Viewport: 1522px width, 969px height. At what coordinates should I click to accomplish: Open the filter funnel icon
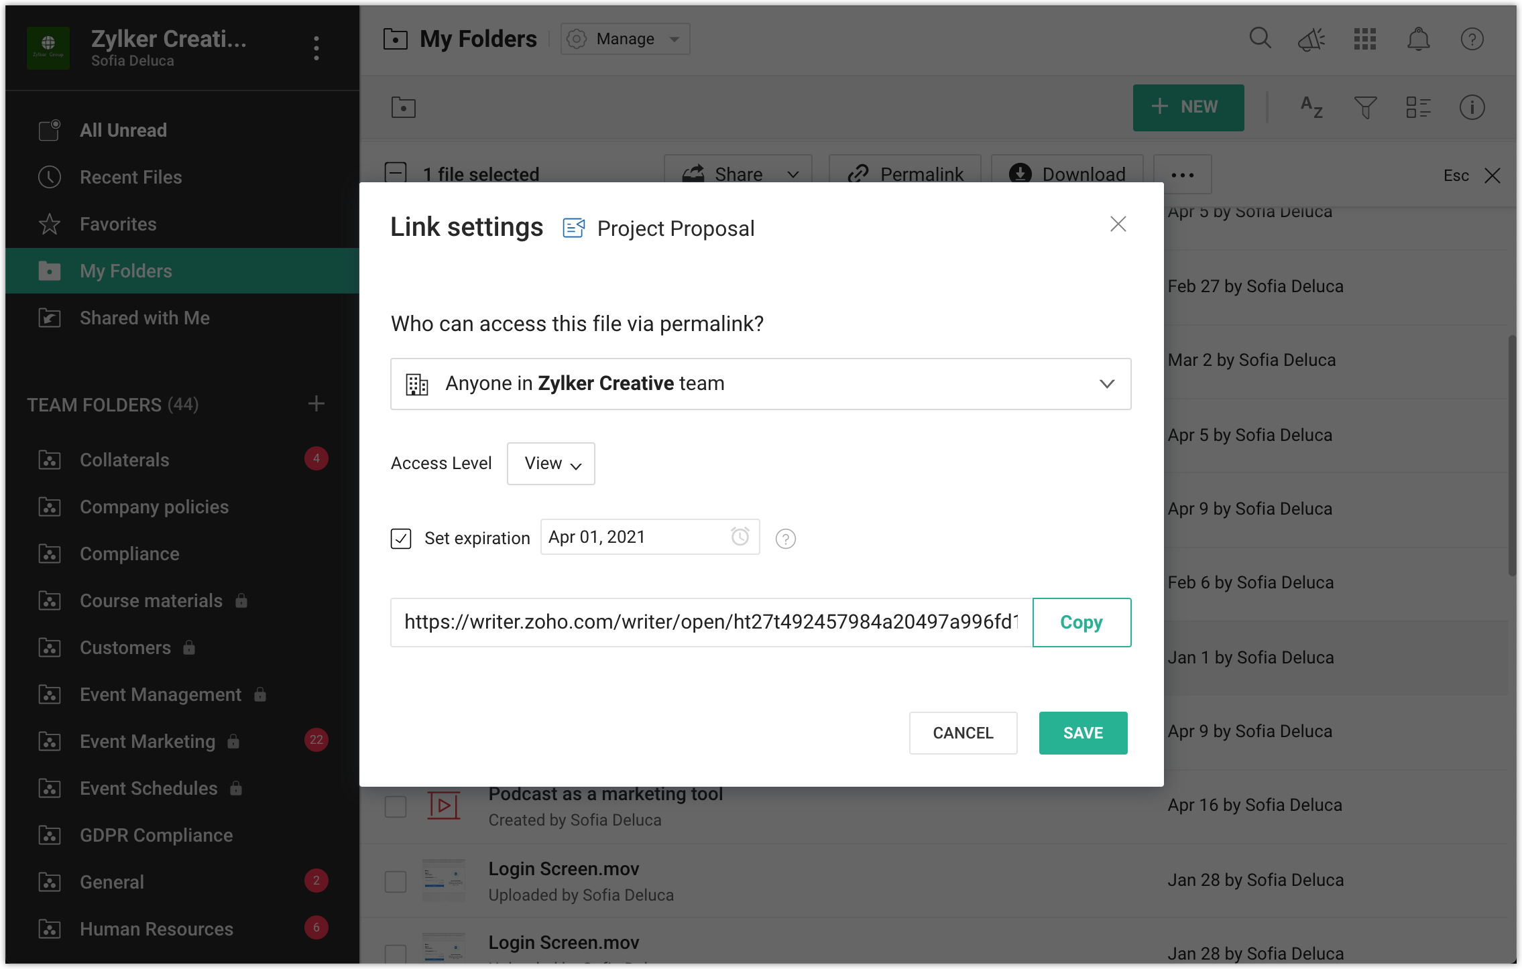tap(1365, 107)
